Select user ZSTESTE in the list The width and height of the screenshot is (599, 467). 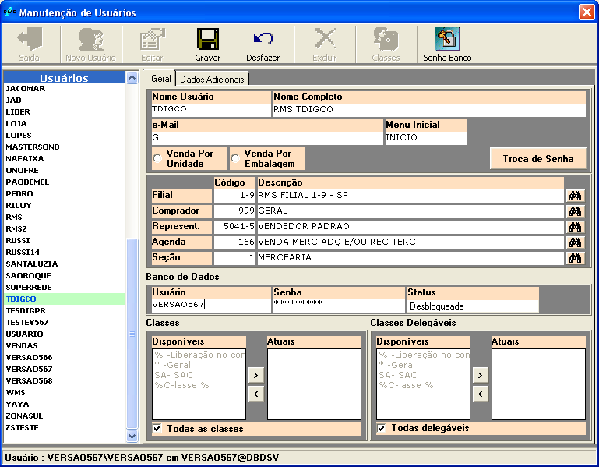64,428
